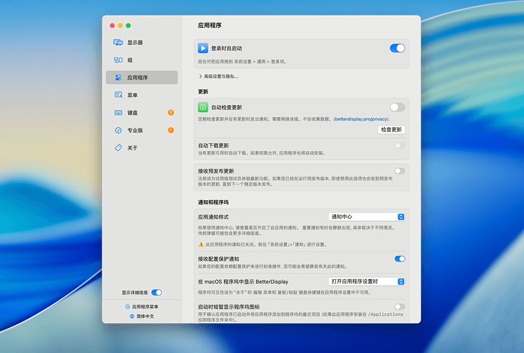The width and height of the screenshot is (524, 353).
Task: Expand 高级设置与隐私 section
Action: 219,77
